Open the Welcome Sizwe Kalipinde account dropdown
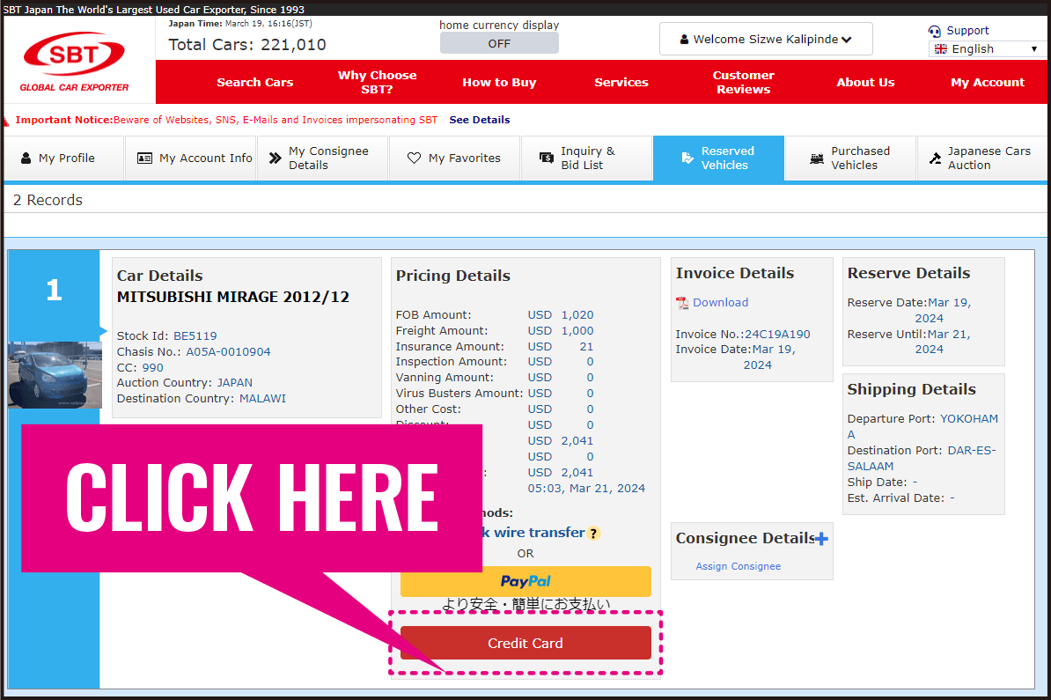This screenshot has height=700, width=1051. click(x=766, y=39)
